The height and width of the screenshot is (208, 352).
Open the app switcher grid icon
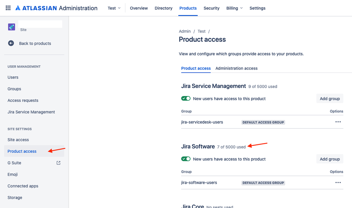tap(8, 8)
